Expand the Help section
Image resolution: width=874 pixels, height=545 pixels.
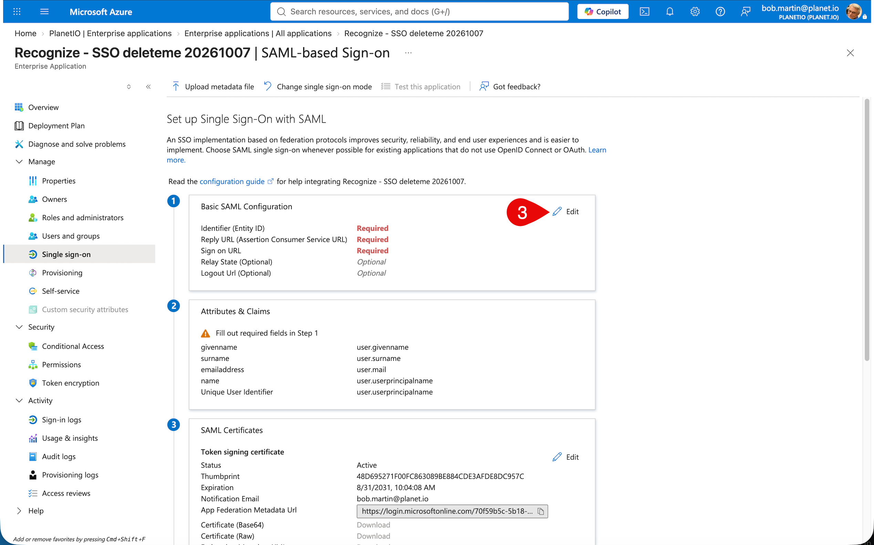click(19, 511)
